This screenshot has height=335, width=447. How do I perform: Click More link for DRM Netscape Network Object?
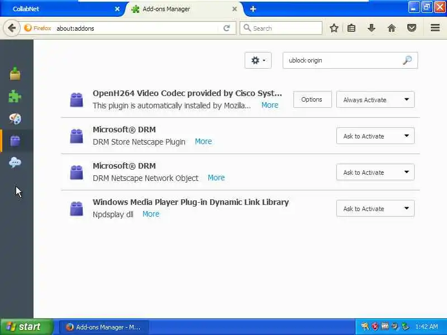[x=216, y=178]
